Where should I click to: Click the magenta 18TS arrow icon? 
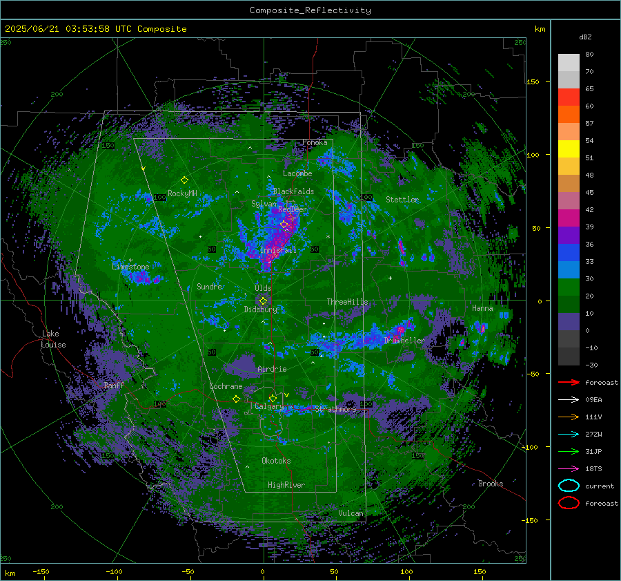click(x=569, y=469)
